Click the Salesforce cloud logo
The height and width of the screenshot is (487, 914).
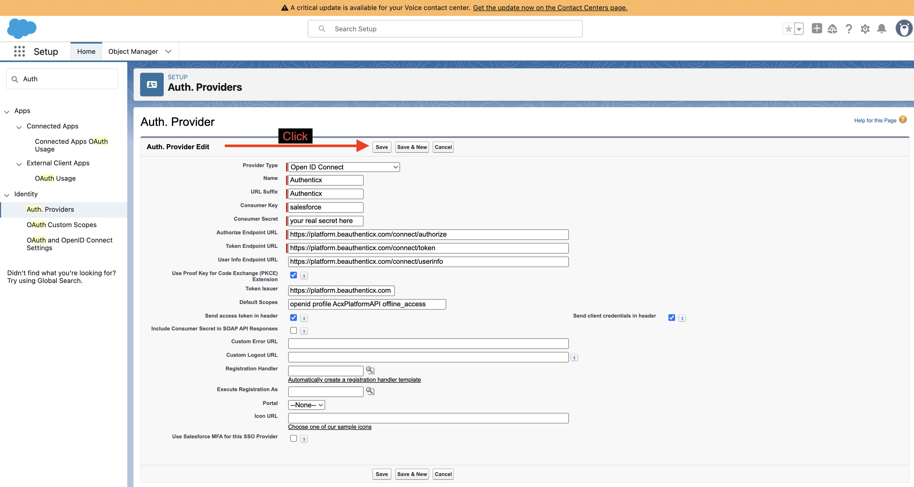pyautogui.click(x=22, y=28)
